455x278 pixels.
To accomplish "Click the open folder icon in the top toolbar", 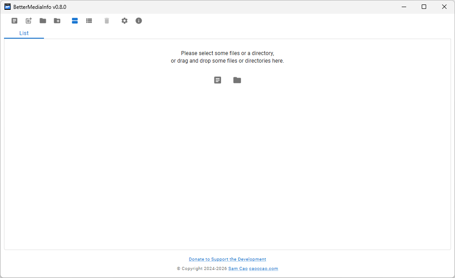I will [43, 21].
